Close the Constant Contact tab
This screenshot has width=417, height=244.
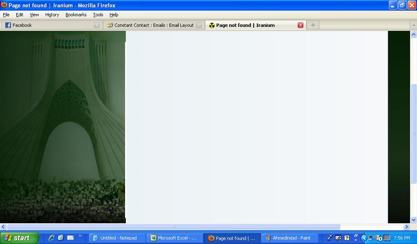coord(199,25)
